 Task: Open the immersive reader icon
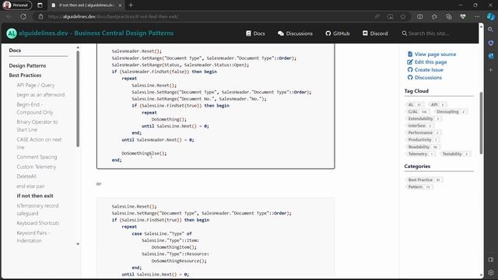[390, 16]
